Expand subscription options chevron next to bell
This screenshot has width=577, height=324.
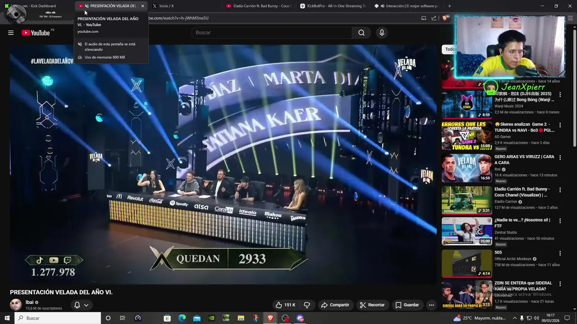pos(86,305)
